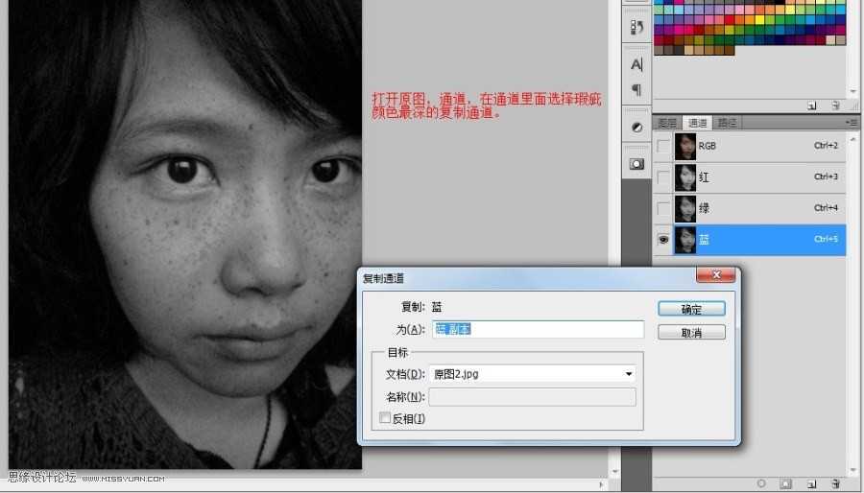Pick the last brown swatch in the bottom row

pyautogui.click(x=730, y=50)
